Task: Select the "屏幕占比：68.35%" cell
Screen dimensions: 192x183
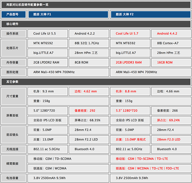Action: pos(89,120)
